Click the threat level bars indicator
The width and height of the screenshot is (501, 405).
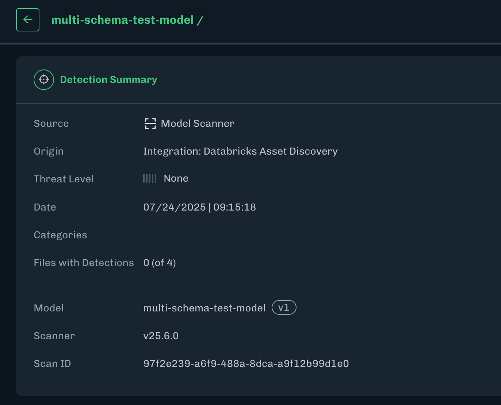pos(150,178)
